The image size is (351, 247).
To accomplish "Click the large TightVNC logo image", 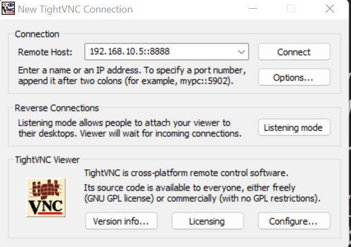I will point(46,197).
